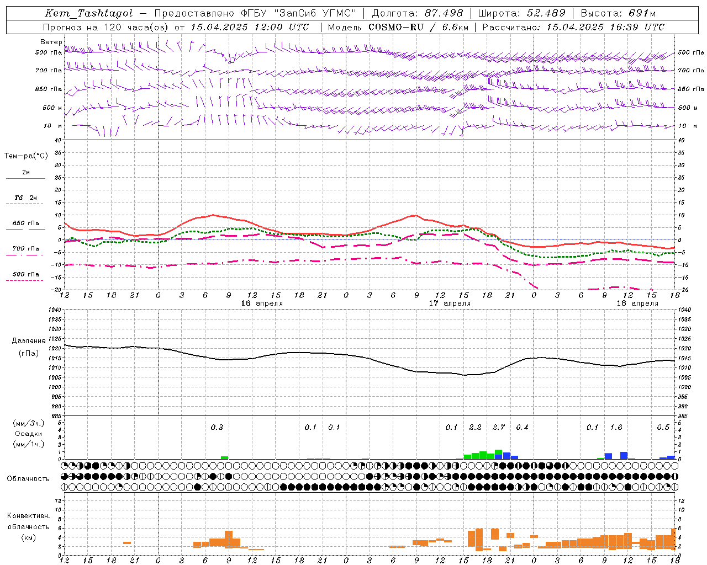Click the precipitation amount '2.7'
707x565 pixels.
[499, 428]
